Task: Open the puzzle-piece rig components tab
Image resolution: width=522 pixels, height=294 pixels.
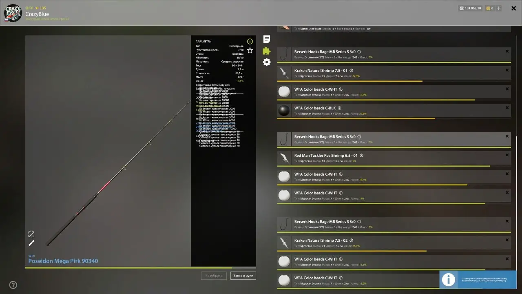Action: (266, 51)
